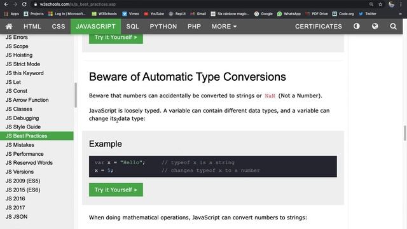
Task: Reload the page
Action: coord(24,4)
